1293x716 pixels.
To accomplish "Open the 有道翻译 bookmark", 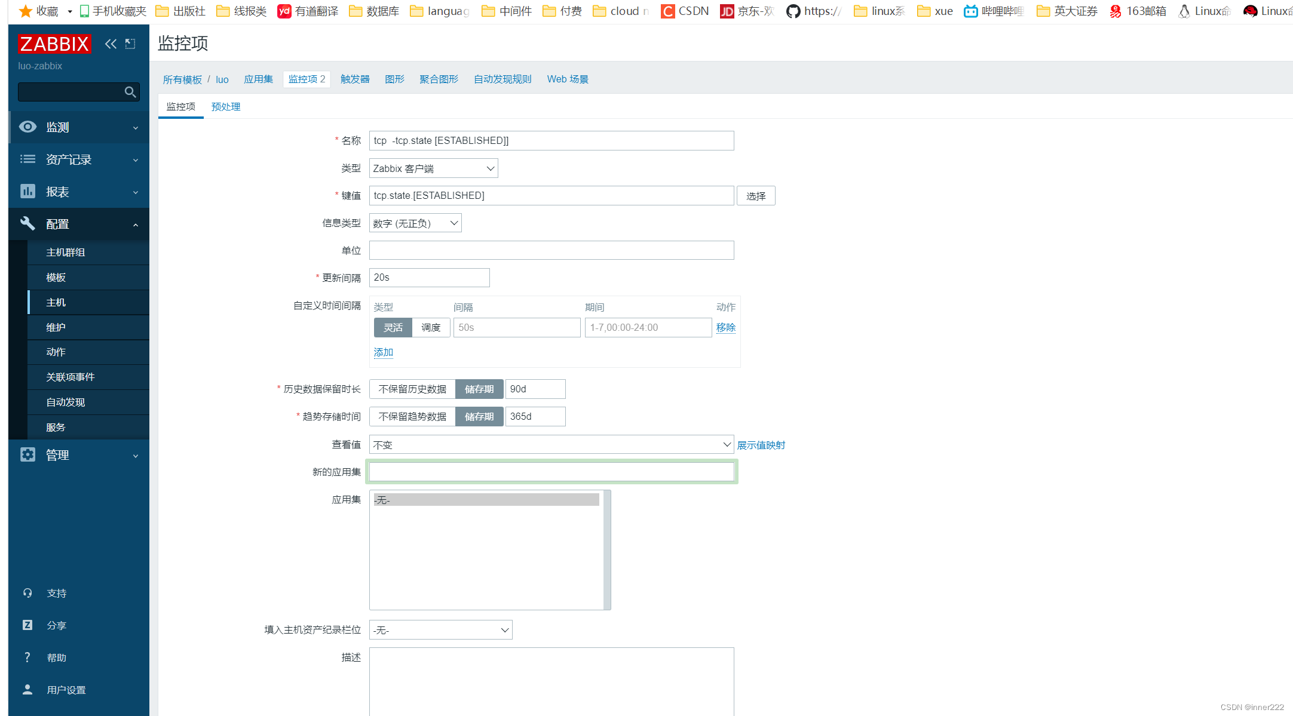I will click(308, 11).
